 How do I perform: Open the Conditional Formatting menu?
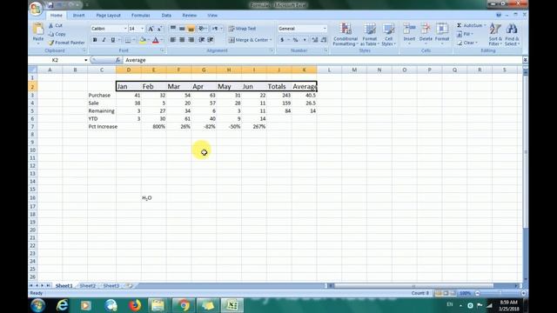pyautogui.click(x=346, y=35)
